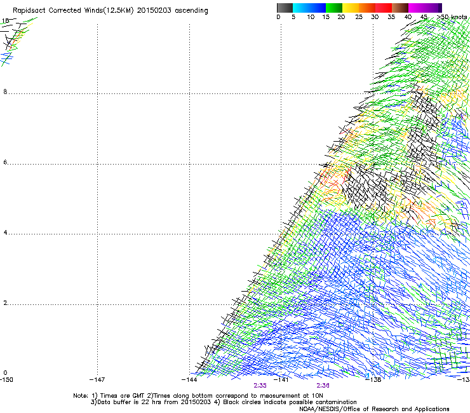
Task: Click the '-144' longitude axis label
Action: pyautogui.click(x=189, y=380)
